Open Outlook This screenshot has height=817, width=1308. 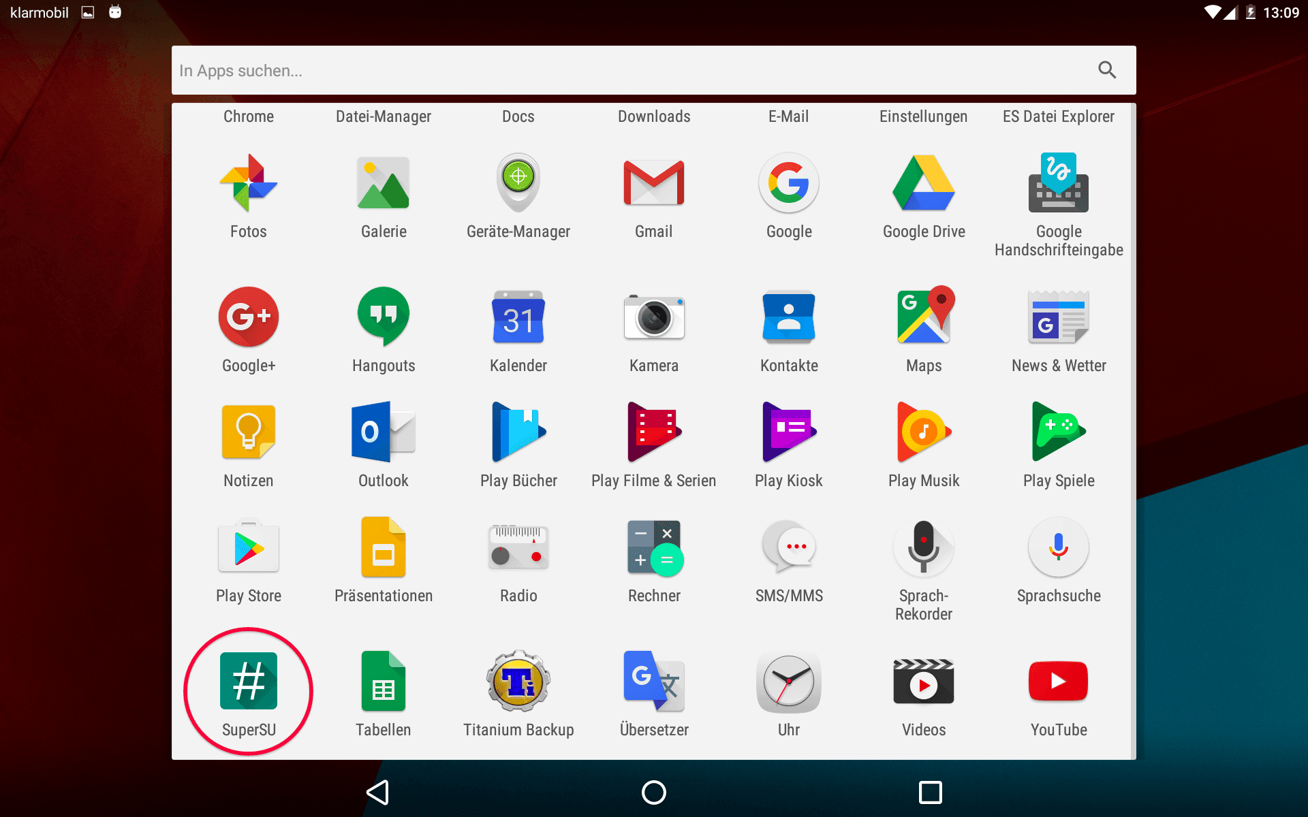click(384, 432)
